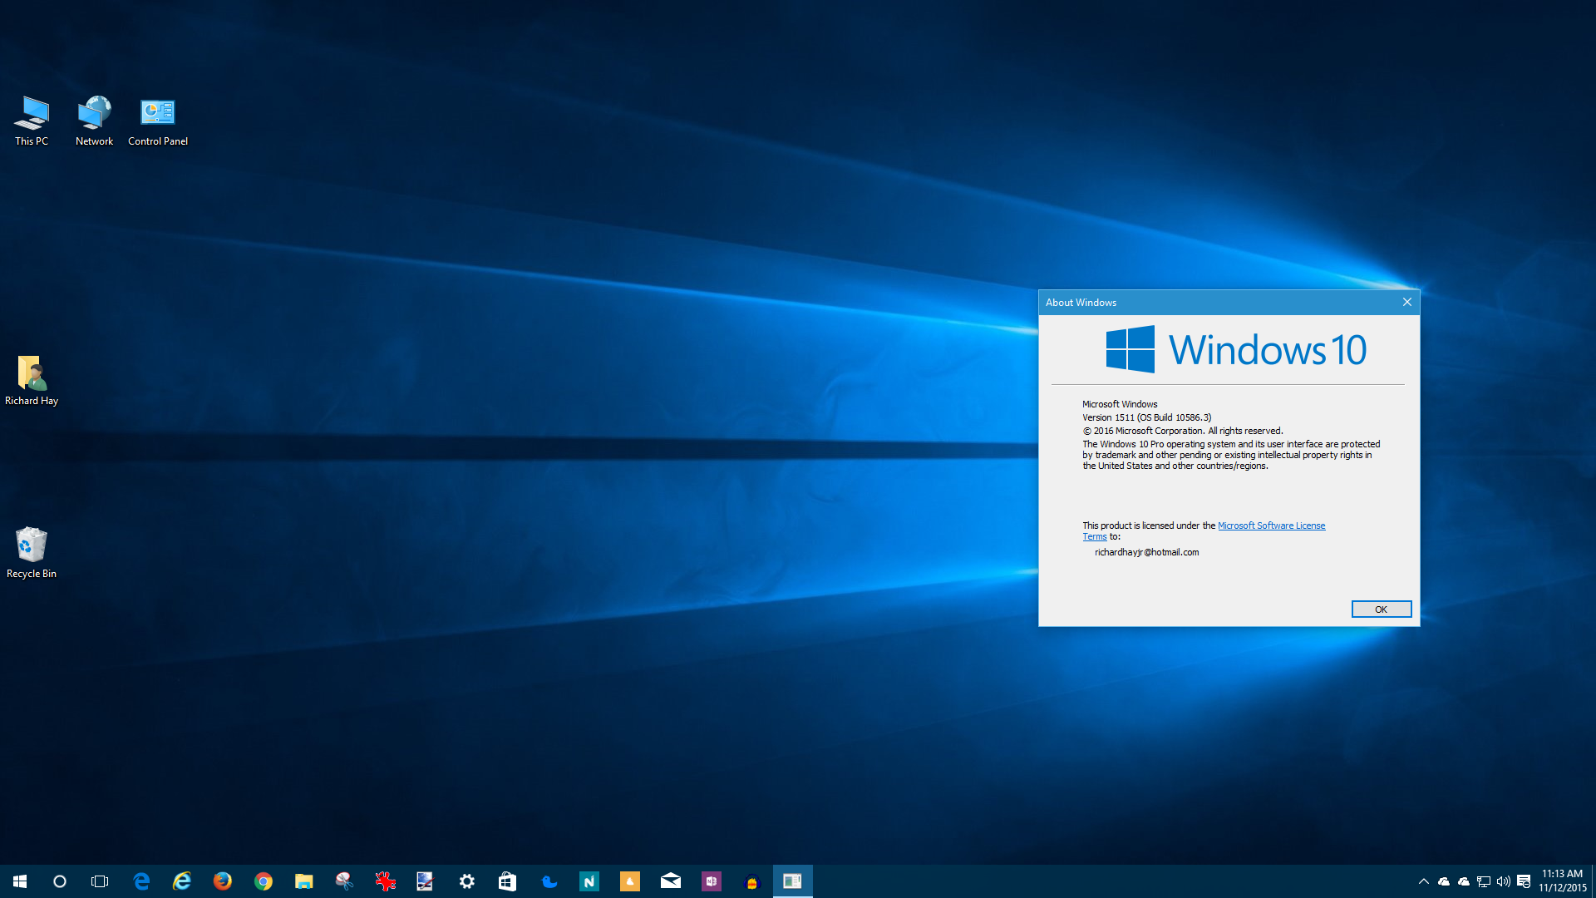Click OK in About Windows dialog
Viewport: 1596px width, 898px height.
(1381, 609)
